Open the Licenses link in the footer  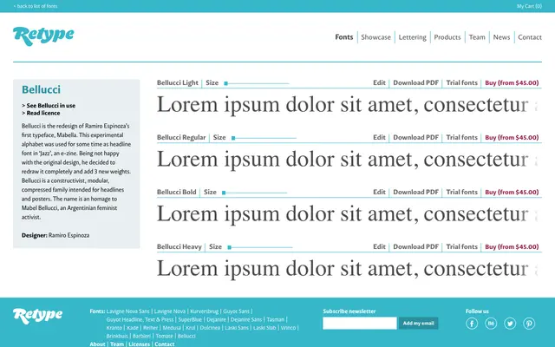pyautogui.click(x=139, y=344)
